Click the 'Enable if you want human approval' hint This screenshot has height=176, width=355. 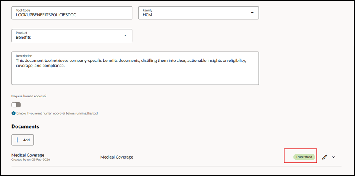(57, 113)
